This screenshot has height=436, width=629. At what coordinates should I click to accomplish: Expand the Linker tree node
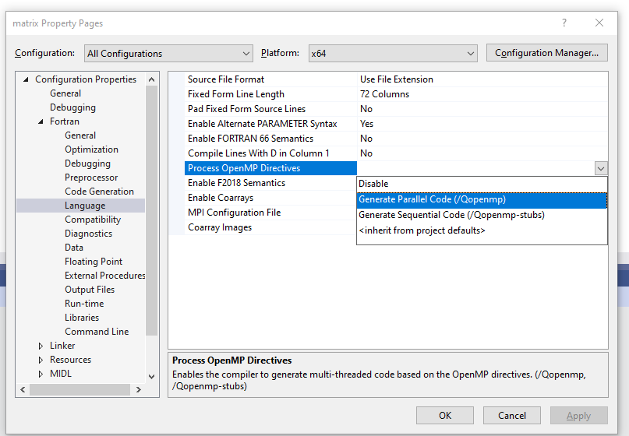pos(41,346)
